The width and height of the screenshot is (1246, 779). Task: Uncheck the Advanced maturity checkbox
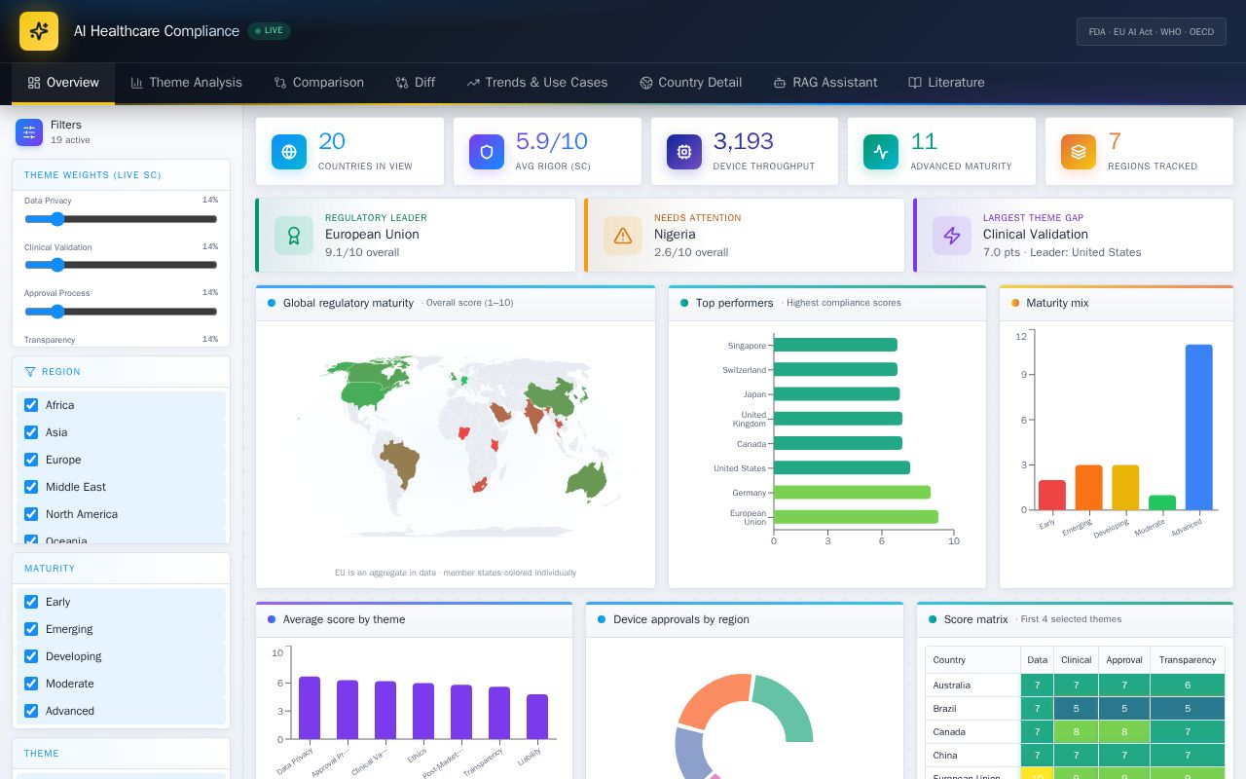(x=31, y=711)
